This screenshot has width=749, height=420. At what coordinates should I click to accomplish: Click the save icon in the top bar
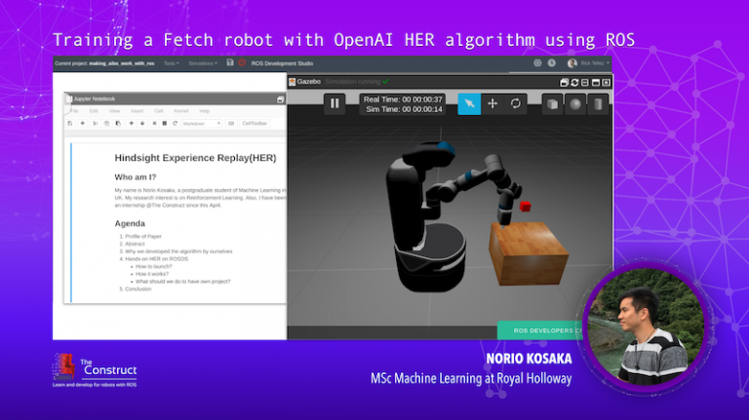click(x=229, y=62)
